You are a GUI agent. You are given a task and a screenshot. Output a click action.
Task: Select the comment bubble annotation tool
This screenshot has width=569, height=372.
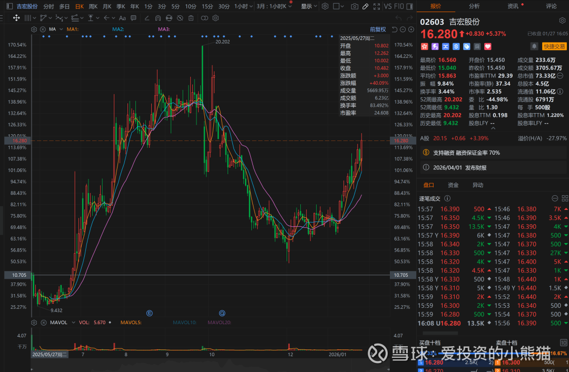tap(133, 18)
